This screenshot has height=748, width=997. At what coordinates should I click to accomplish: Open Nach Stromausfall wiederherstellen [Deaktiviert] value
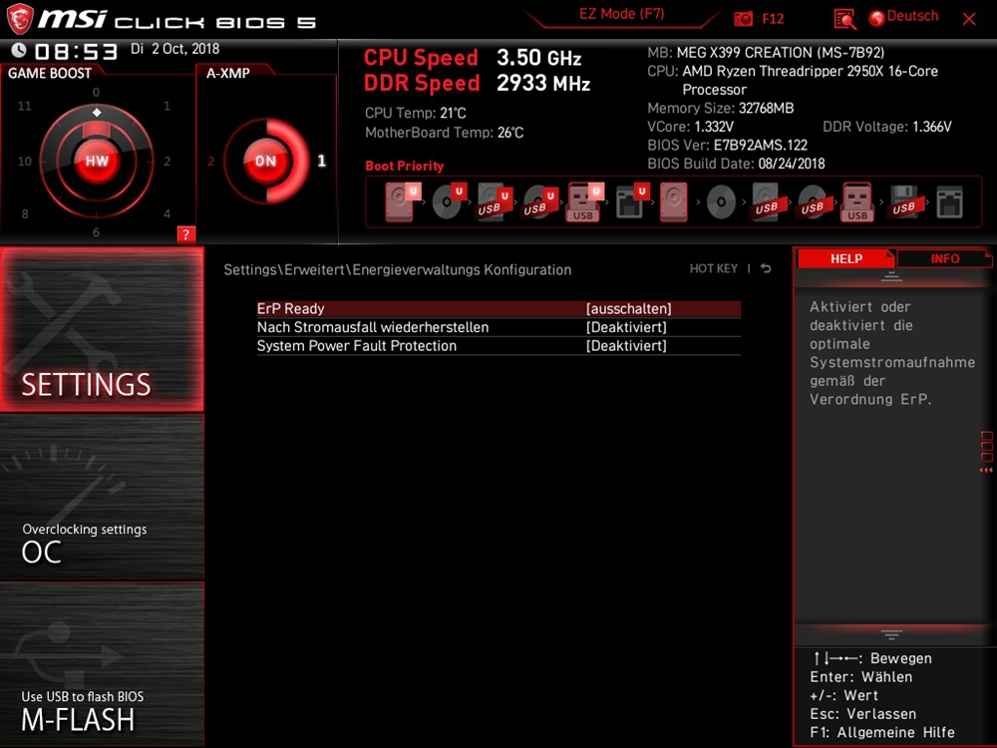tap(626, 327)
